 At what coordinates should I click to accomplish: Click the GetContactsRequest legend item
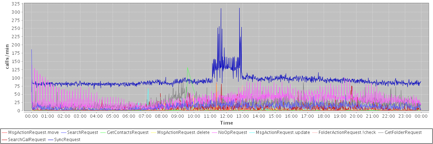pos(127,132)
